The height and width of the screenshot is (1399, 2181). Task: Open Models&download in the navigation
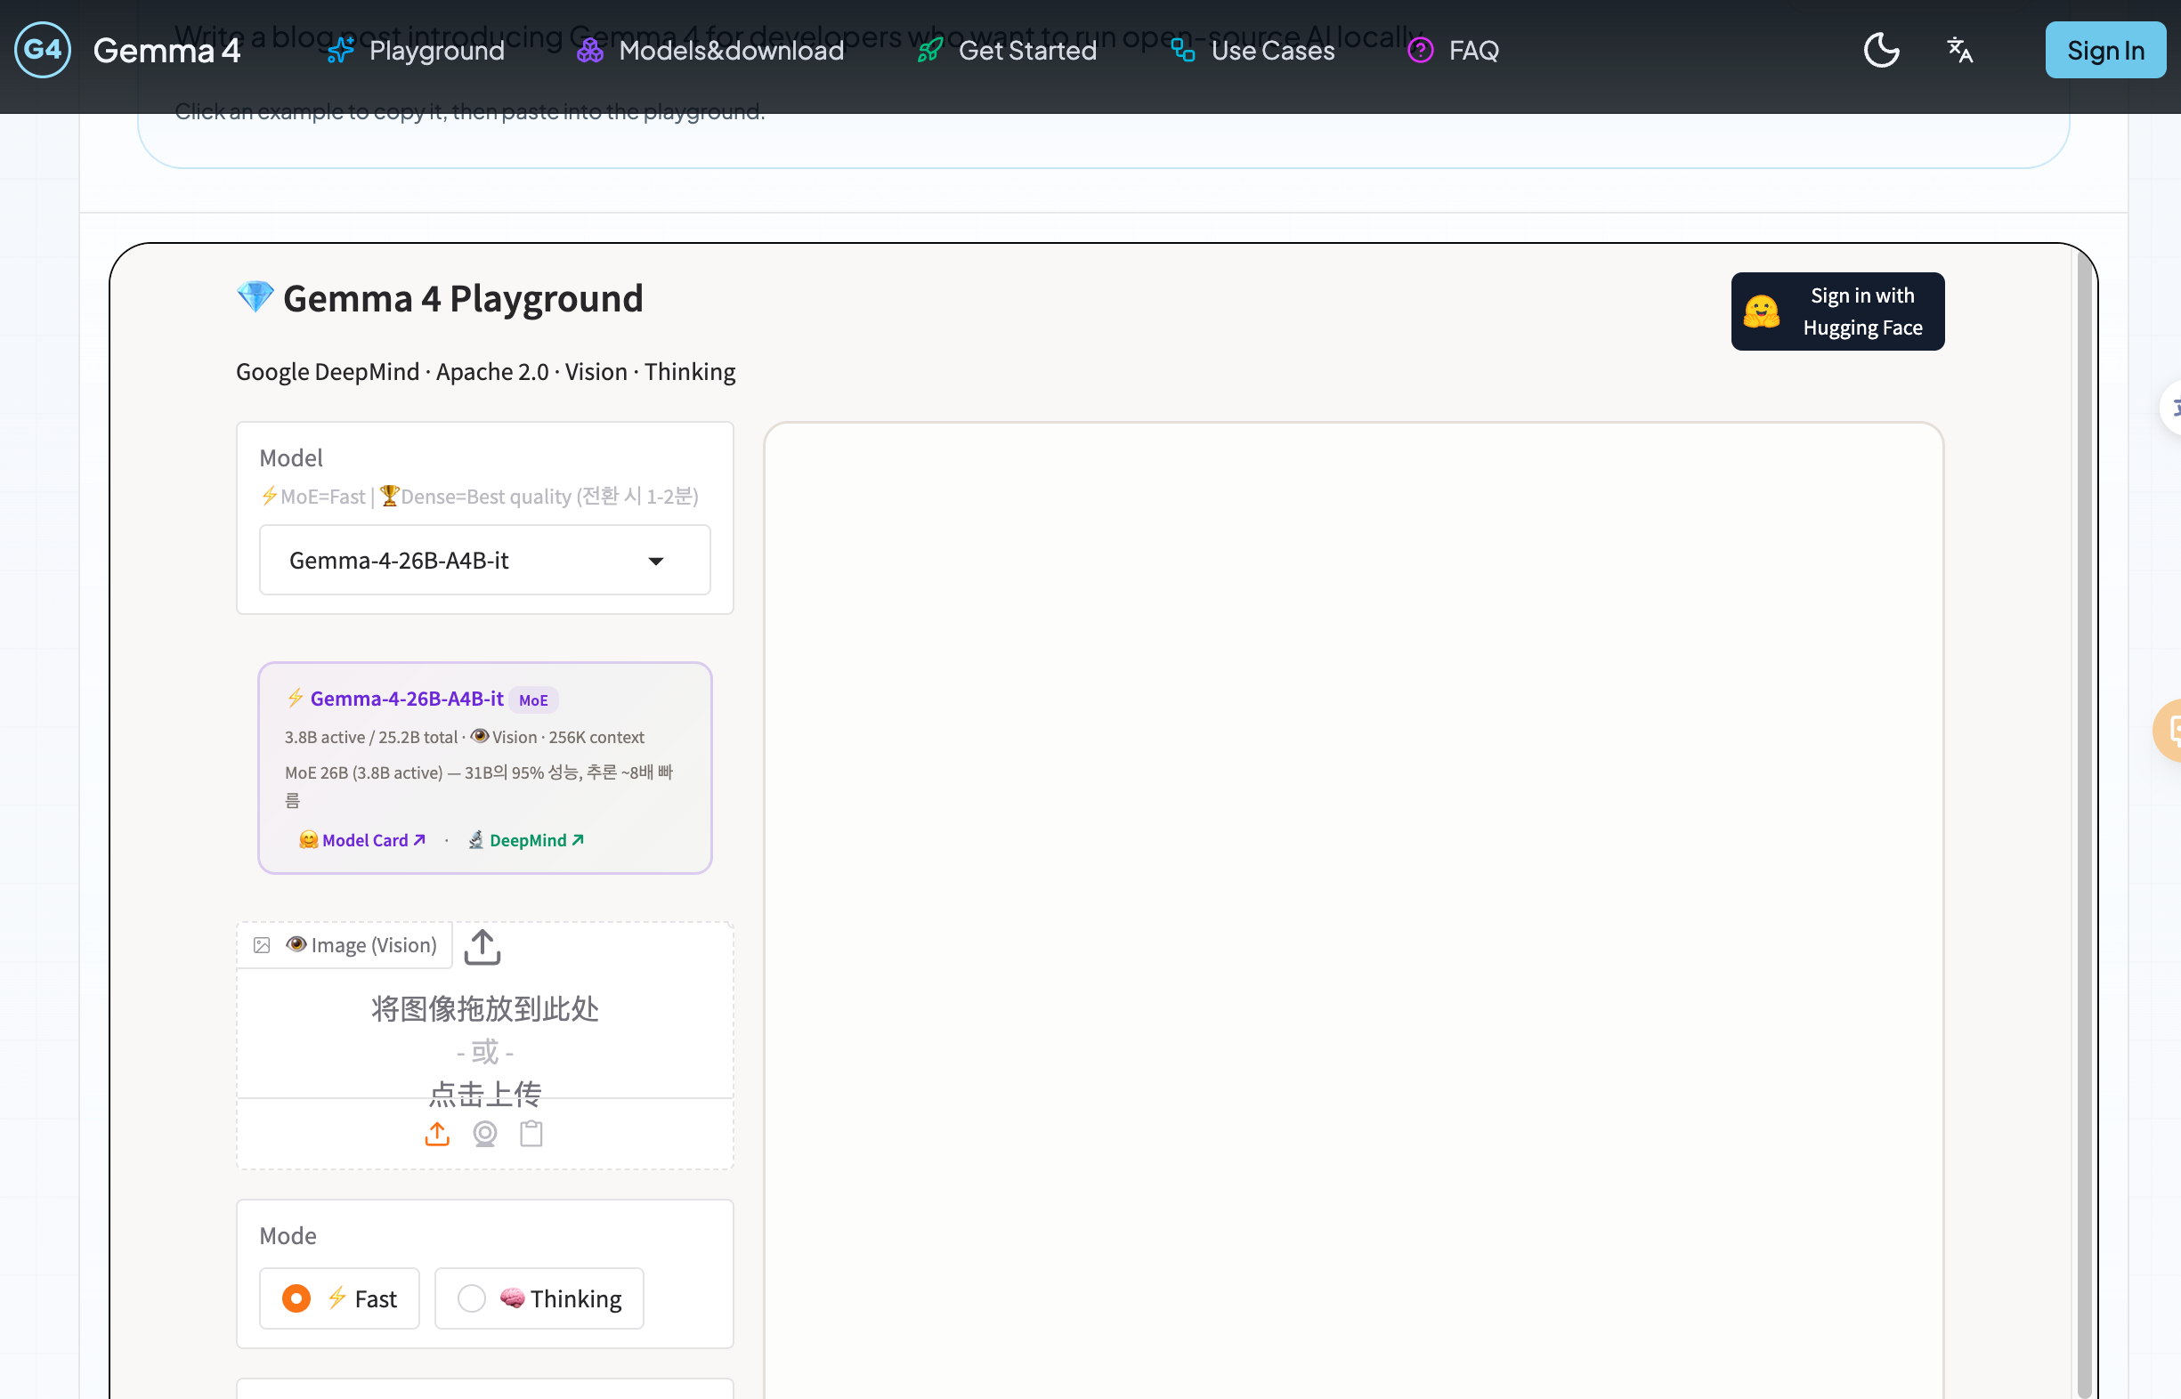click(x=710, y=50)
